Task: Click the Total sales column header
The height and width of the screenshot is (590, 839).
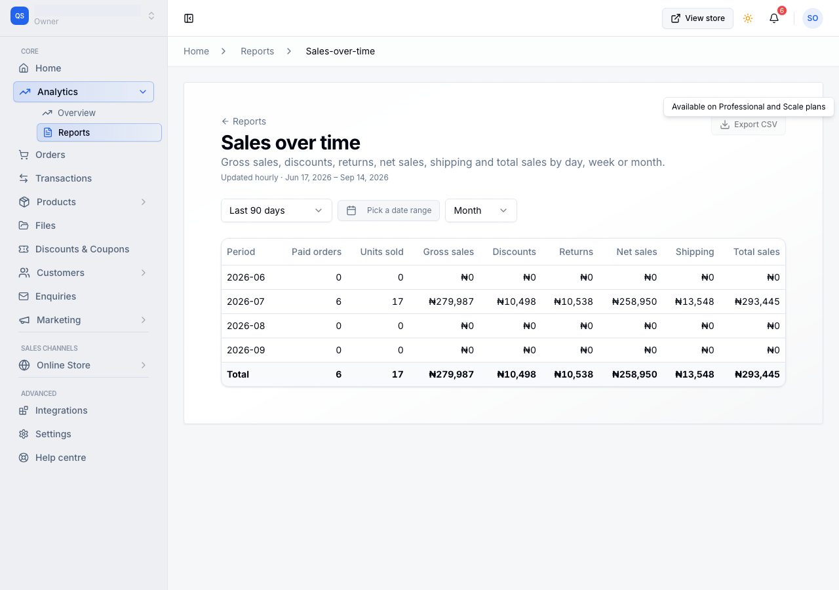Action: pos(756,252)
